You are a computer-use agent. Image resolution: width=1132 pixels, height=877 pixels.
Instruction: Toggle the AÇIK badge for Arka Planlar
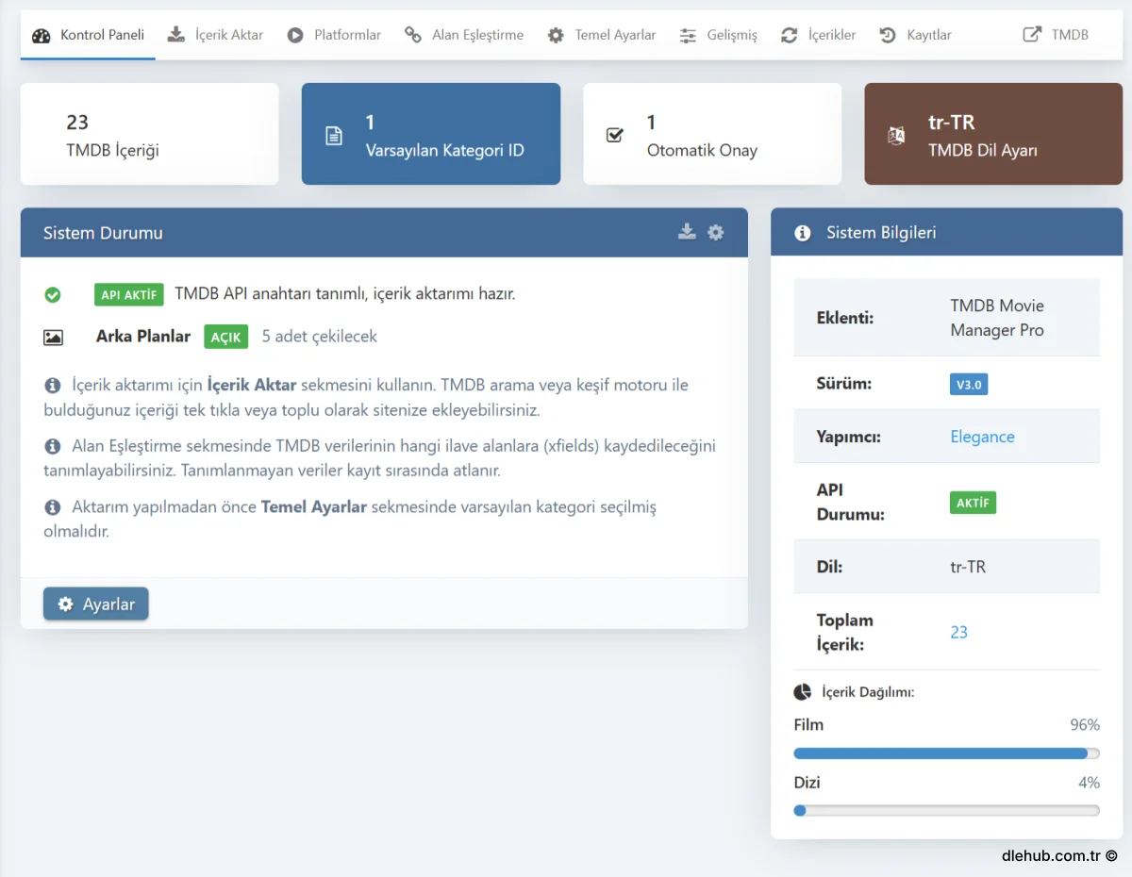point(226,337)
